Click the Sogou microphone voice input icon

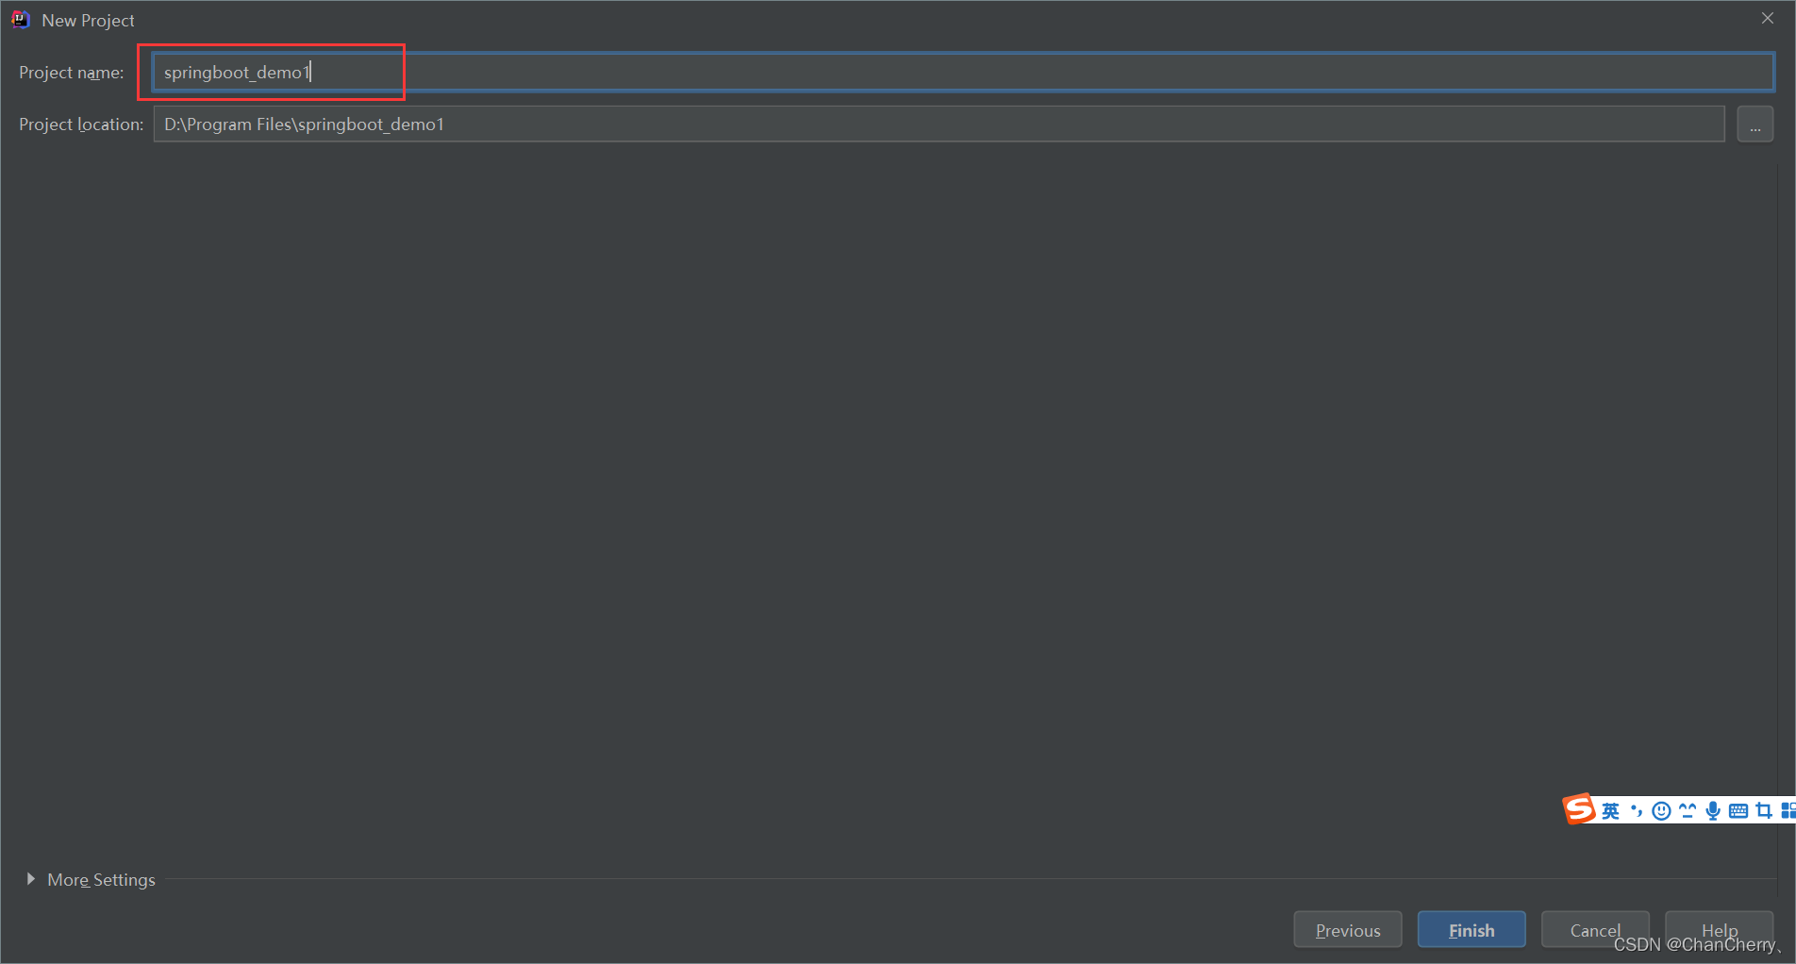(x=1713, y=811)
